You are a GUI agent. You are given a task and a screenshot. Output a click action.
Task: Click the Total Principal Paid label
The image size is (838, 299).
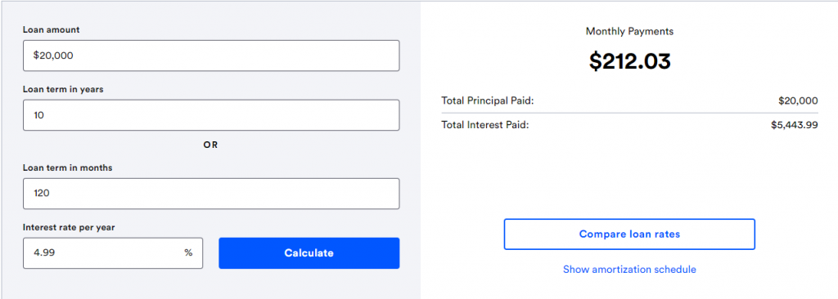(x=488, y=100)
